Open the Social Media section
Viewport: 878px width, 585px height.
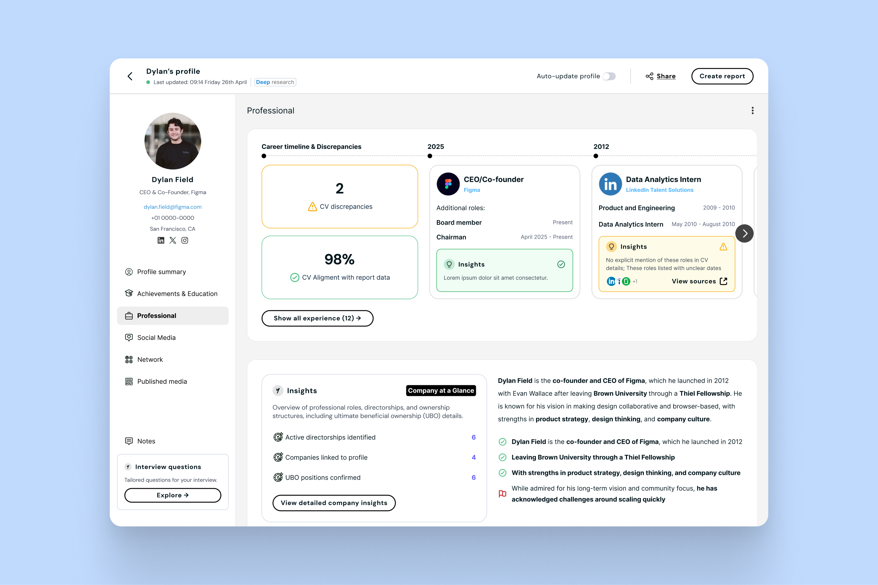coord(156,337)
